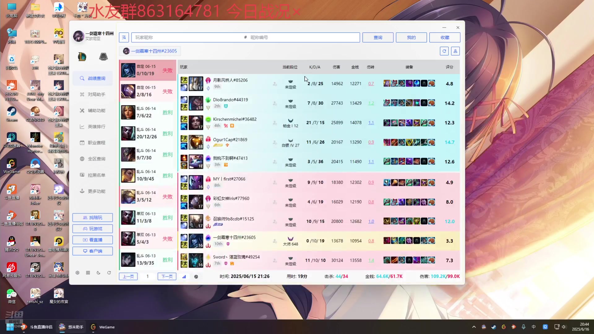Switch to the TFT helmet icon

[x=103, y=57]
